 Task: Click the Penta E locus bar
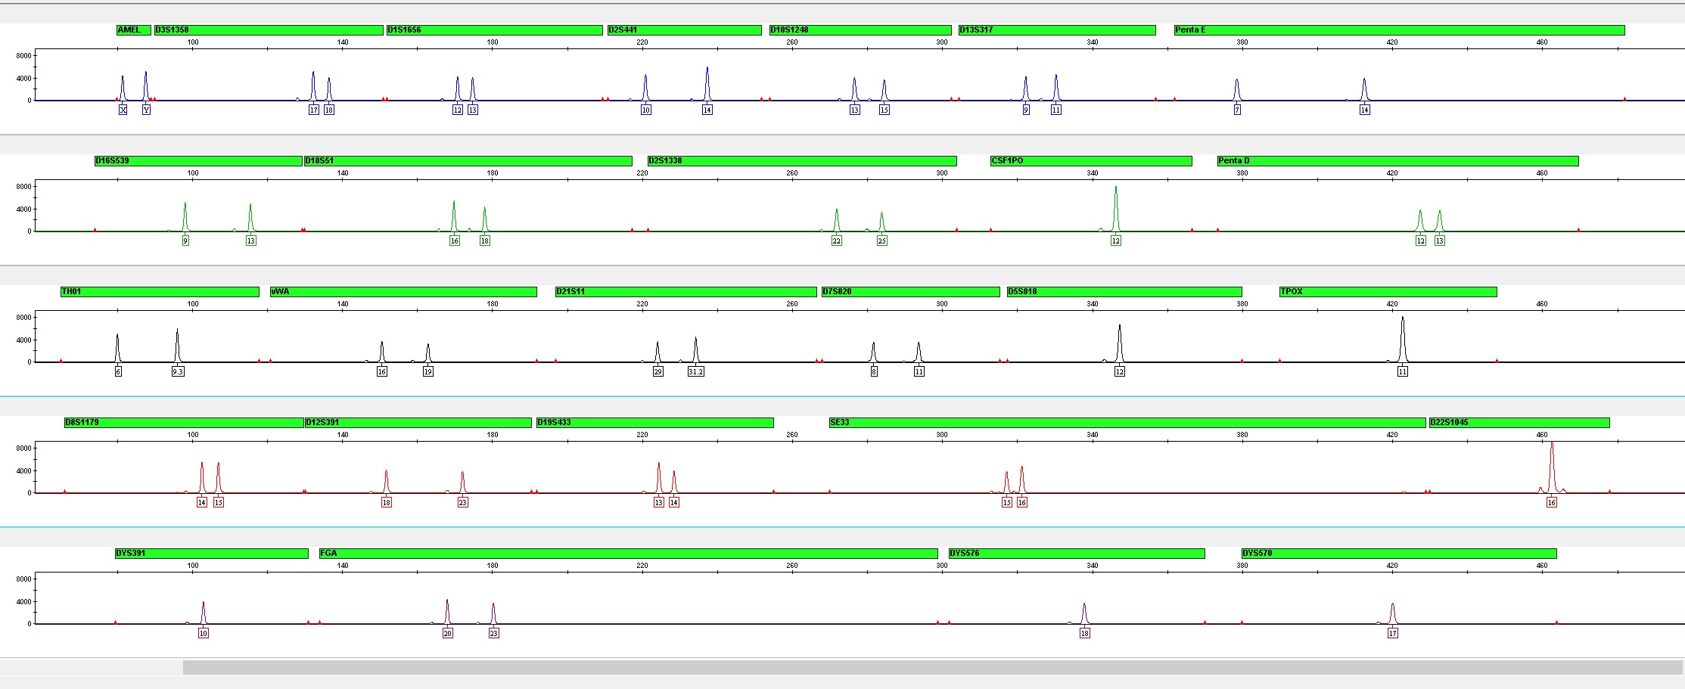pos(1398,30)
